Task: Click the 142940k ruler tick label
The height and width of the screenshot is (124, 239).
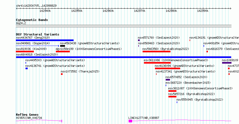Action: (45, 11)
